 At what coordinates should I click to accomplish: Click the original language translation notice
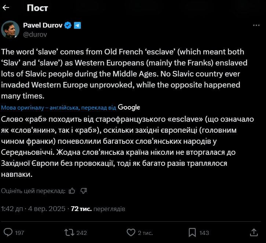[59, 107]
